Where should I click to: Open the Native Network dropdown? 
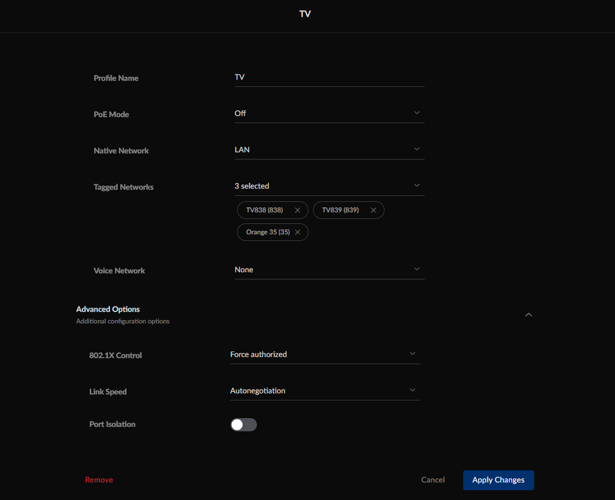[x=329, y=150]
